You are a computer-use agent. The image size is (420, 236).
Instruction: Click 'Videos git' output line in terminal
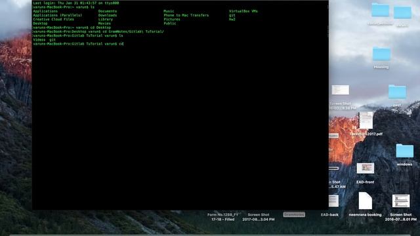click(x=44, y=39)
